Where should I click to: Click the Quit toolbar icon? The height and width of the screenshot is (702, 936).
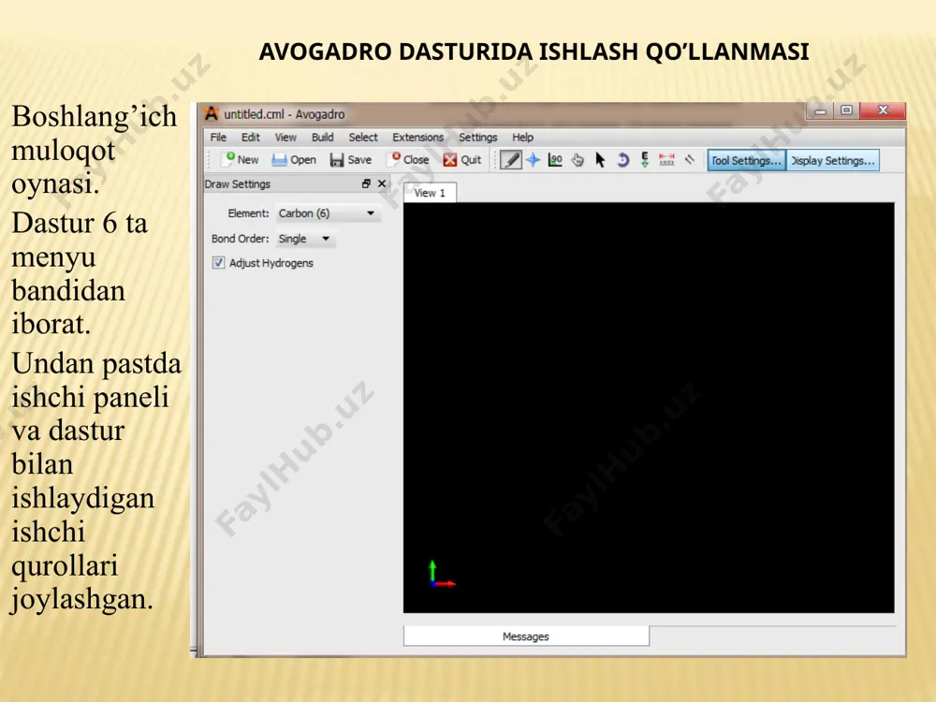[x=450, y=160]
